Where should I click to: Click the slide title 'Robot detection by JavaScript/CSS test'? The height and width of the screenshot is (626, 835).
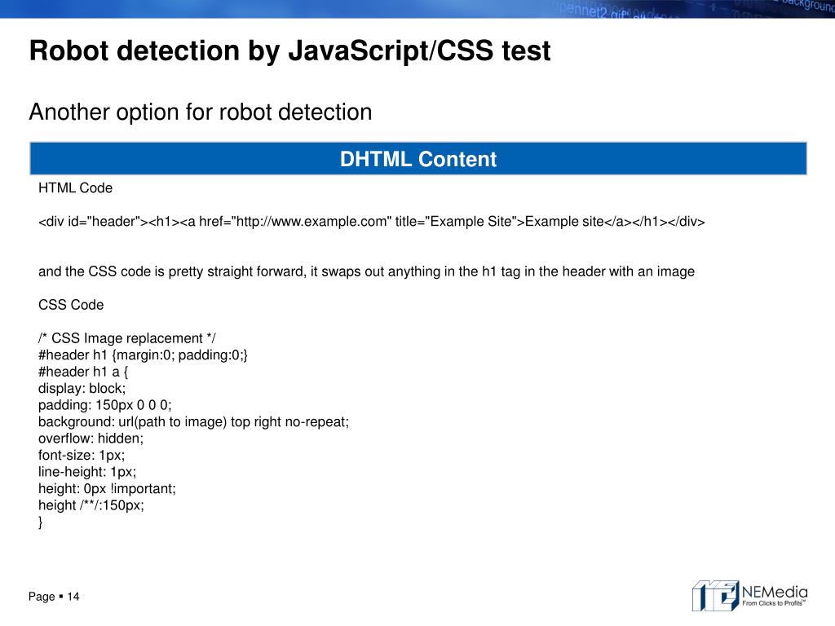pyautogui.click(x=289, y=51)
